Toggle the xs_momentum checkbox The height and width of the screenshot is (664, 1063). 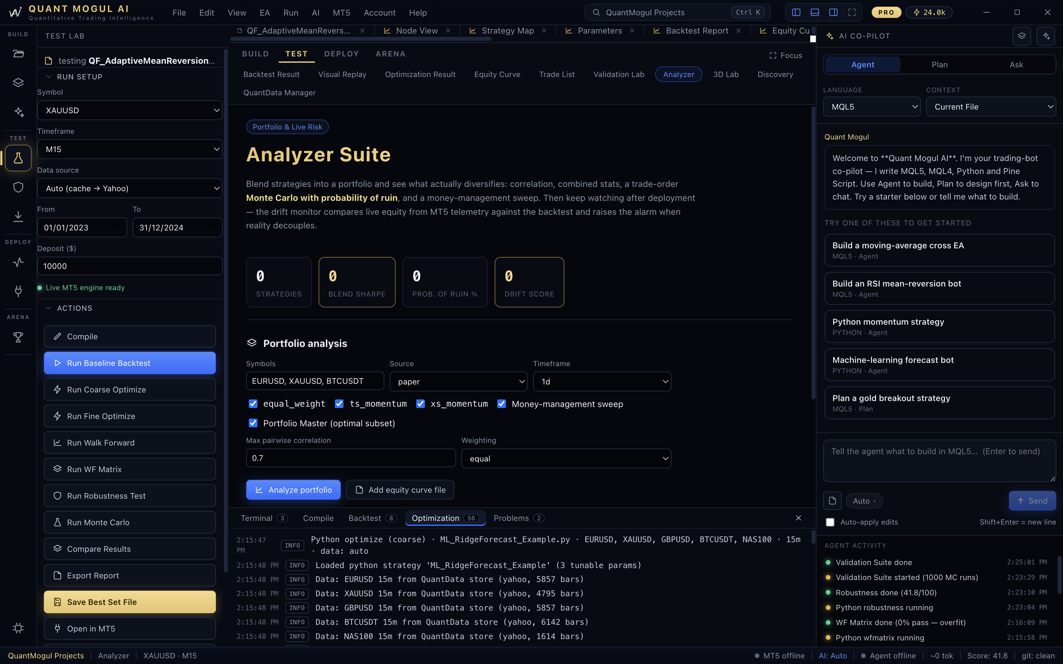[x=420, y=404]
